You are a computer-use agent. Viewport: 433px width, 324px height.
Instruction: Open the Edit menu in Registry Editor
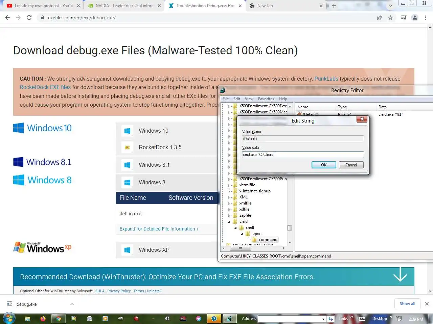point(237,99)
